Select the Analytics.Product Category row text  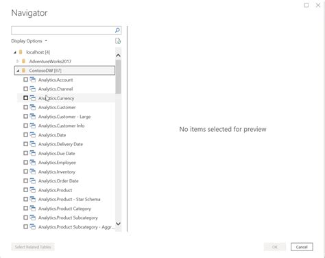[x=64, y=209]
